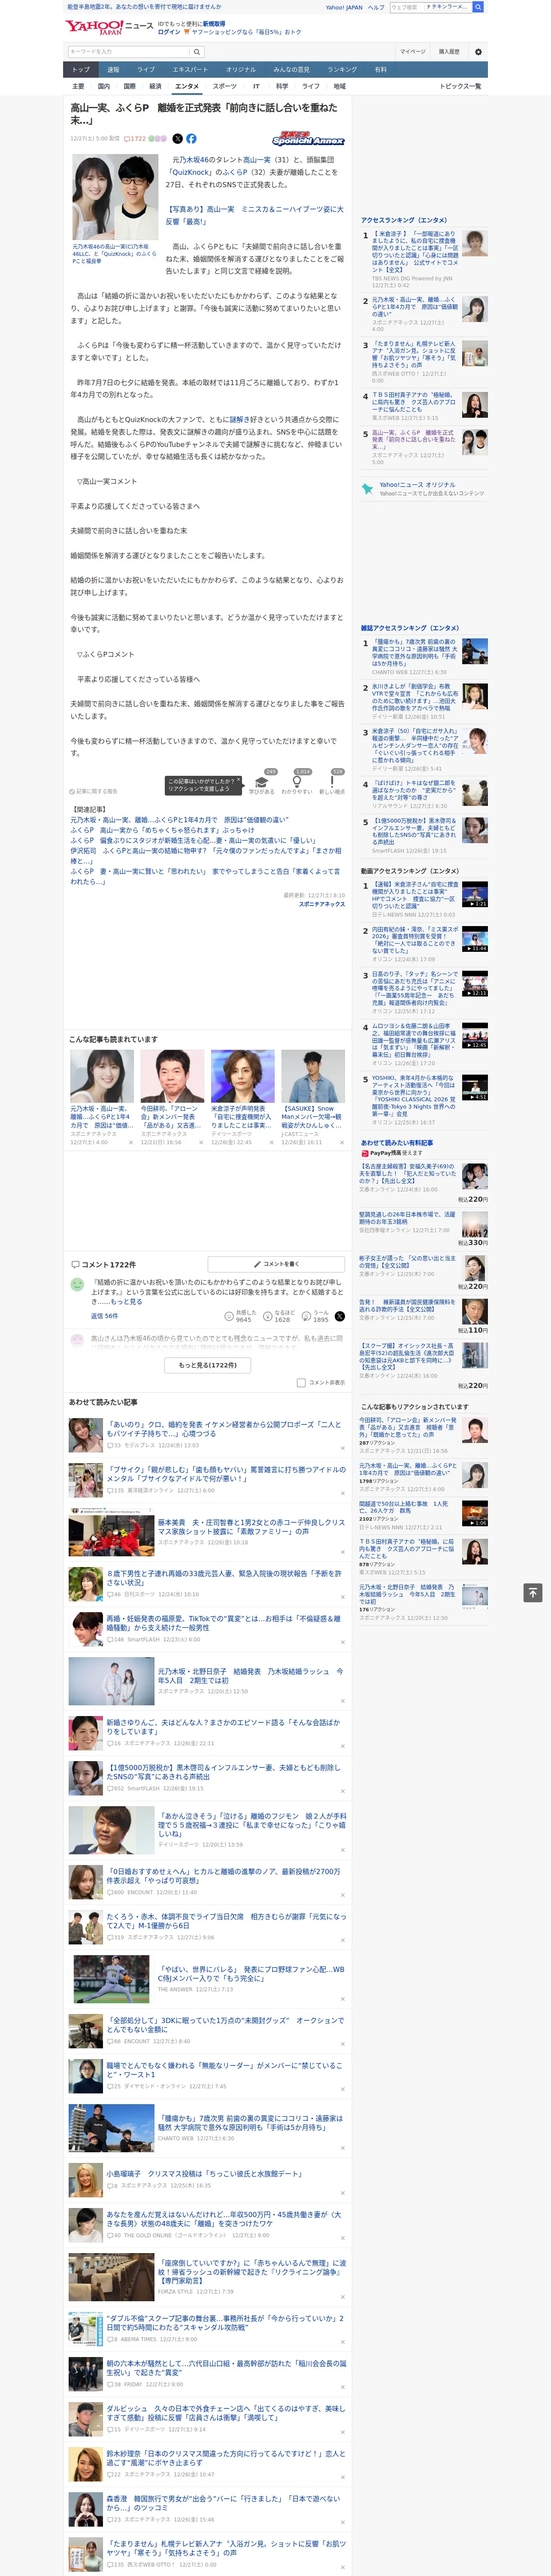This screenshot has height=2576, width=551.
Task: Open the settings gear icon in header
Action: (x=478, y=51)
